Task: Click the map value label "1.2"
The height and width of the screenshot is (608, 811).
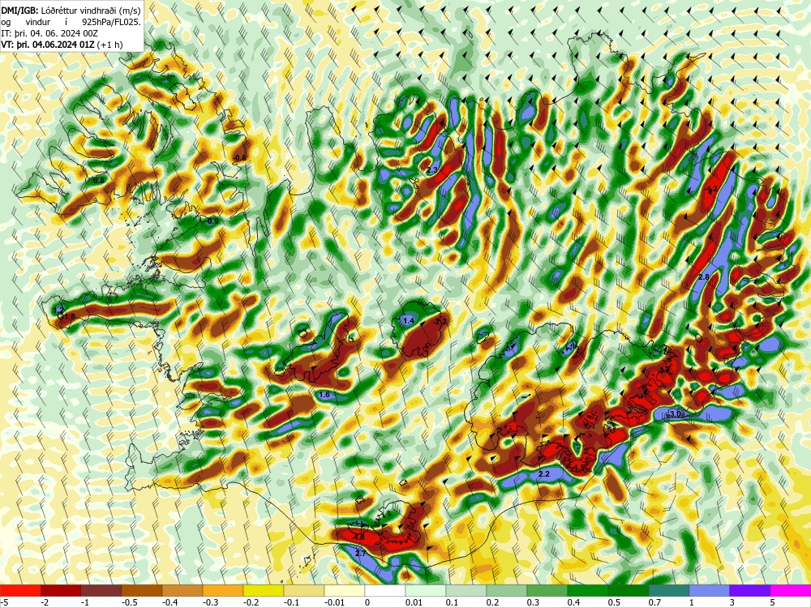Action: (58, 310)
